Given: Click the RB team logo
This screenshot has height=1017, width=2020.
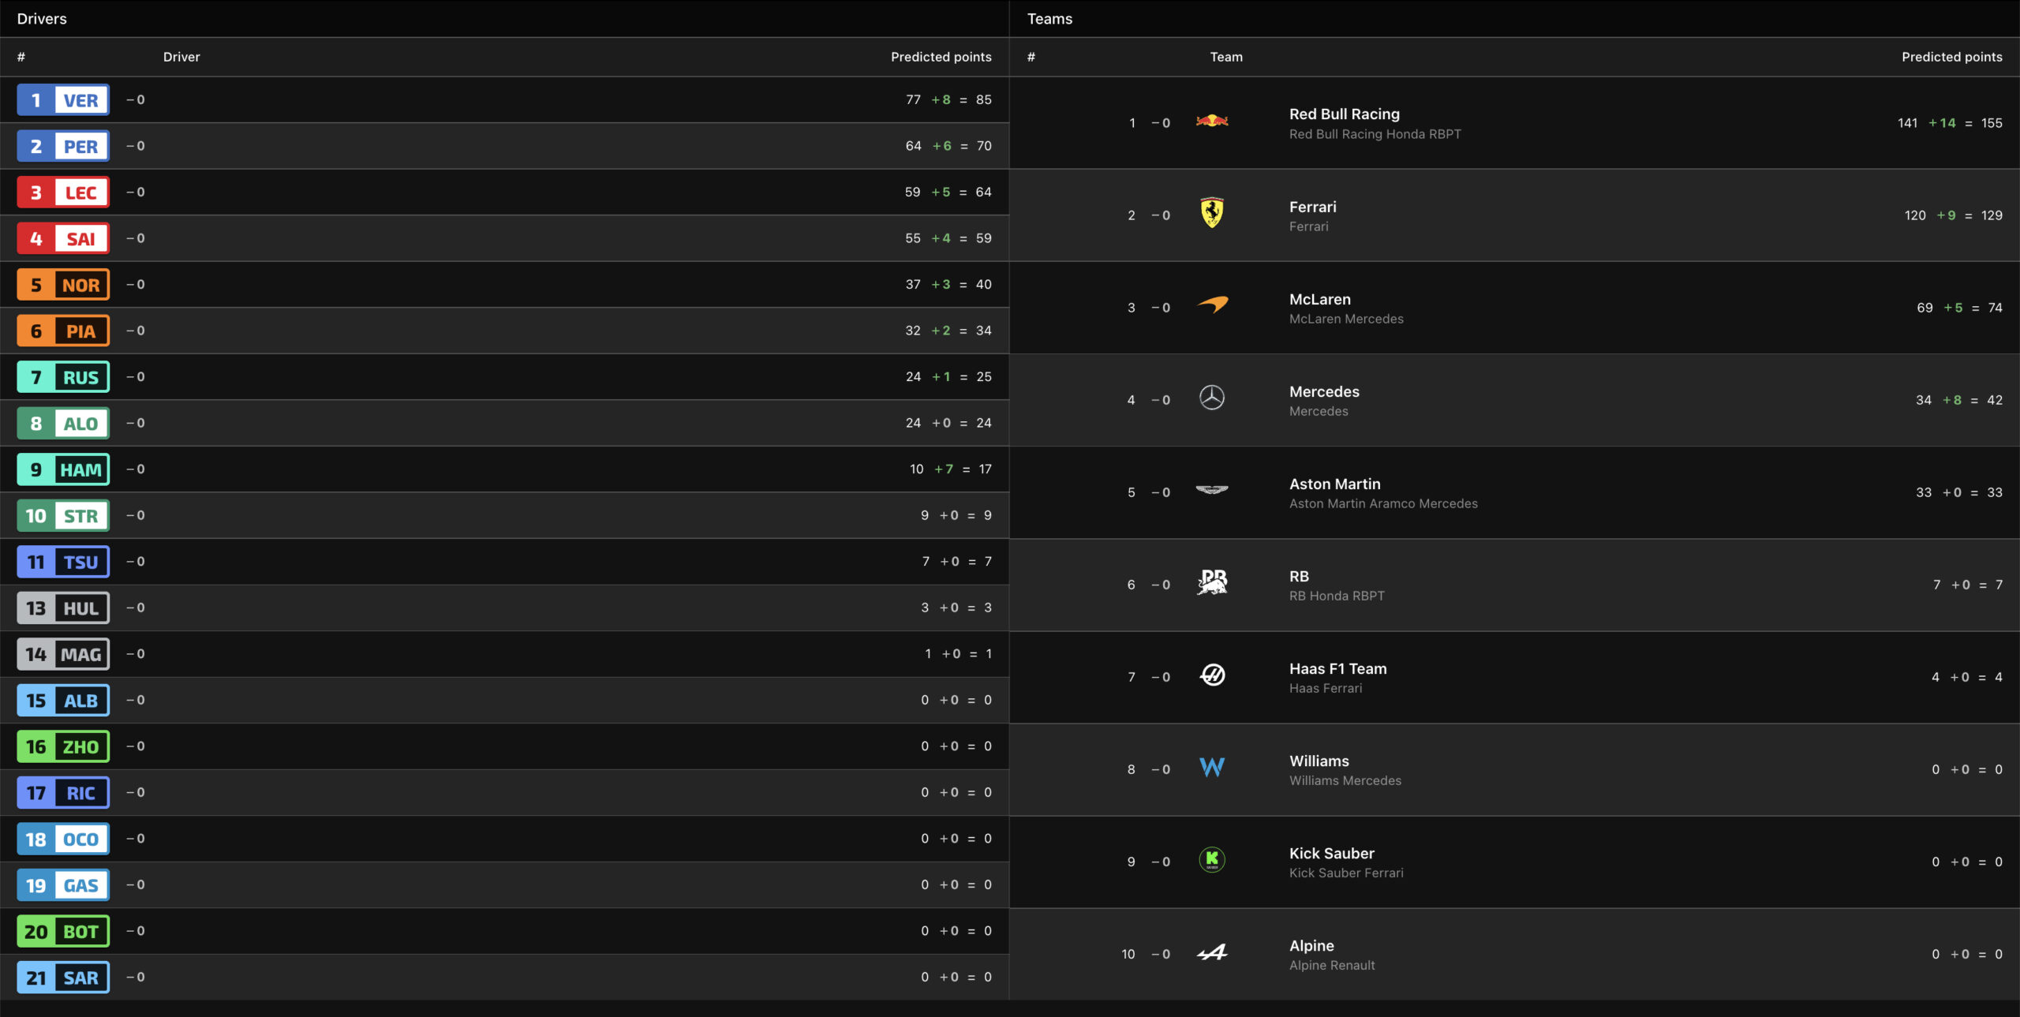Looking at the screenshot, I should click(x=1213, y=582).
